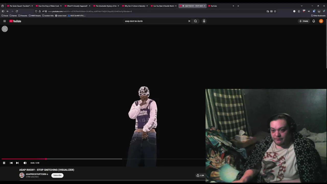Click the progress bar scrubber dot
The image size is (327, 184).
click(x=46, y=159)
